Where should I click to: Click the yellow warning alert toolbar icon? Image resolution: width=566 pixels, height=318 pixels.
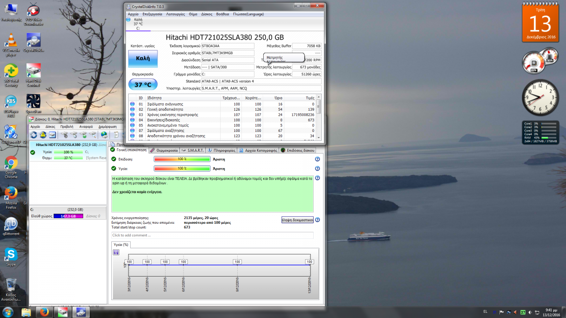43,135
